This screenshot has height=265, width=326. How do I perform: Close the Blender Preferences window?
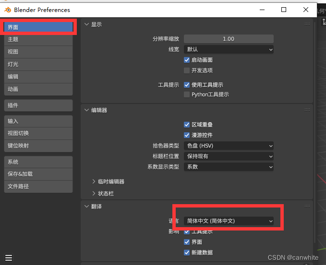pos(306,10)
